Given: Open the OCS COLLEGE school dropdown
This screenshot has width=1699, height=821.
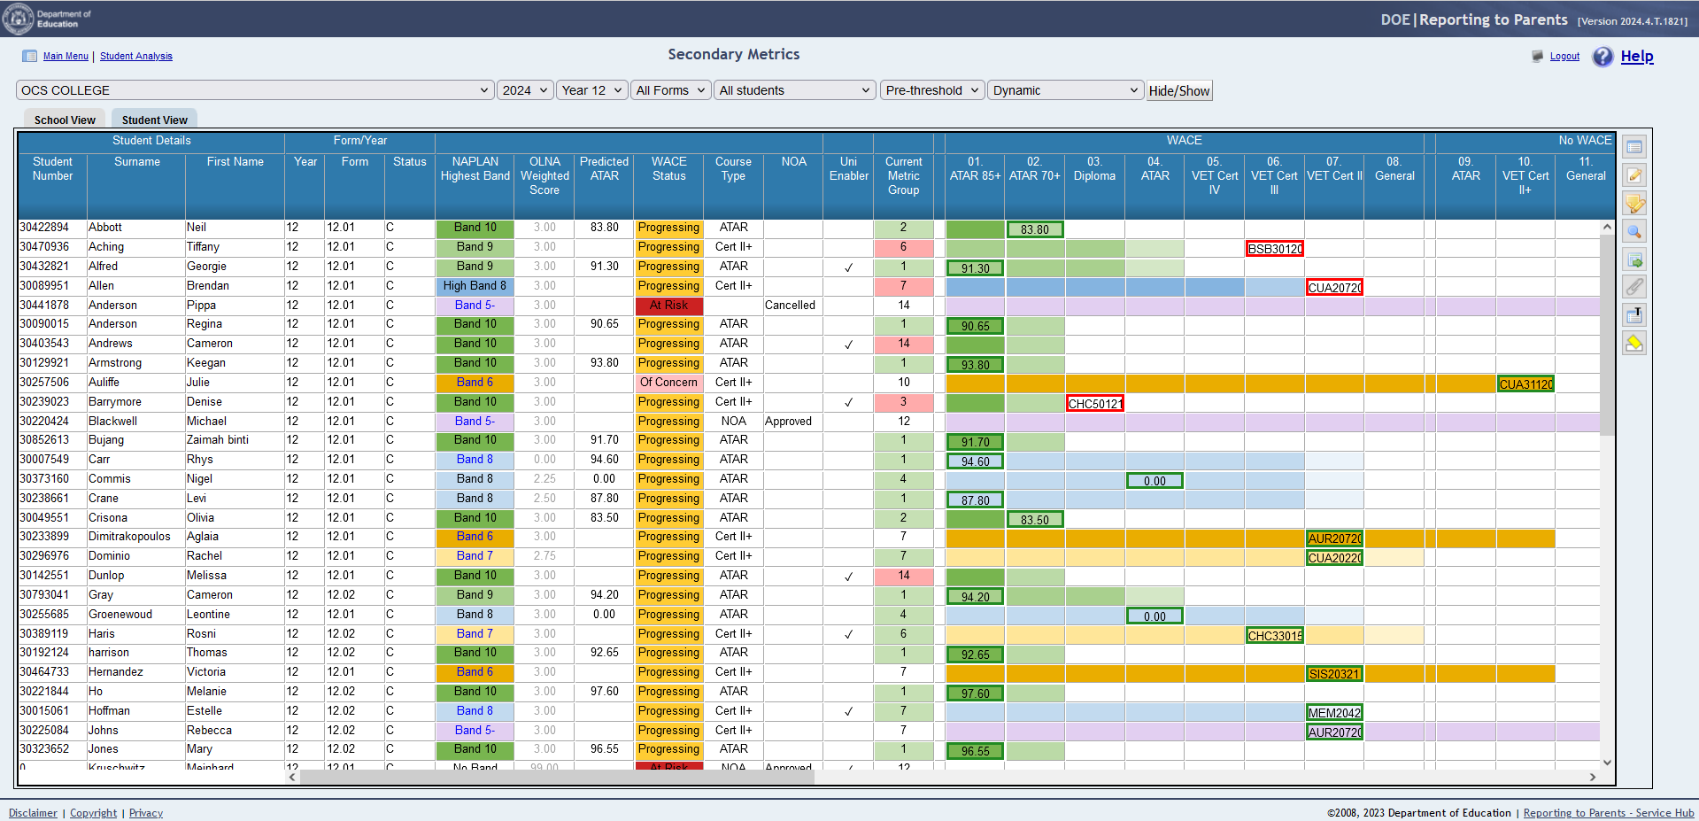Looking at the screenshot, I should 254,90.
